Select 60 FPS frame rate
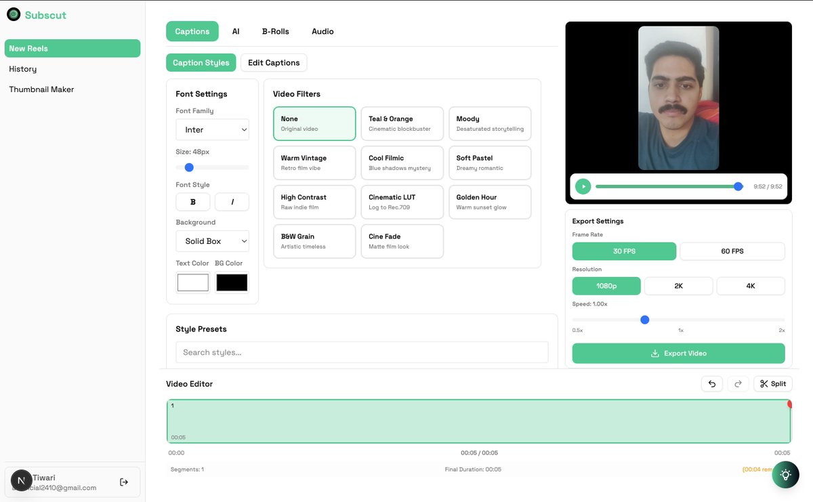The image size is (813, 502). coord(732,251)
